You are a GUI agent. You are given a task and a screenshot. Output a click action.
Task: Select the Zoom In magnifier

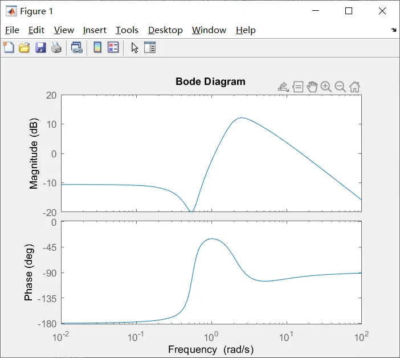(x=326, y=87)
